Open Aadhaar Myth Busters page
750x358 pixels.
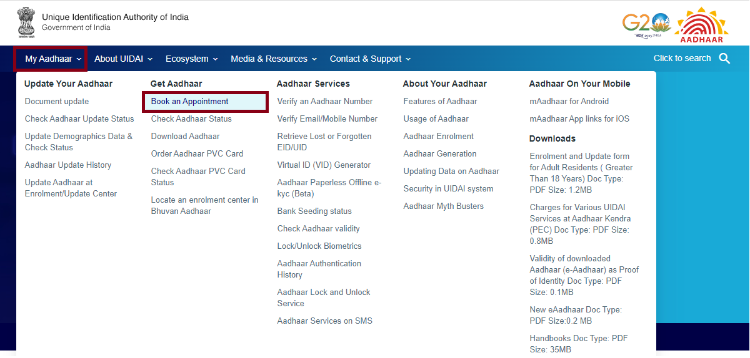[x=443, y=206]
